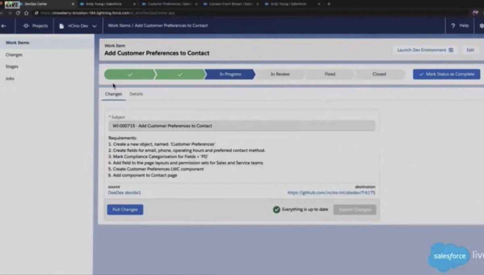Expand the nCino Dev project dropdown
484x275 pixels.
point(94,26)
